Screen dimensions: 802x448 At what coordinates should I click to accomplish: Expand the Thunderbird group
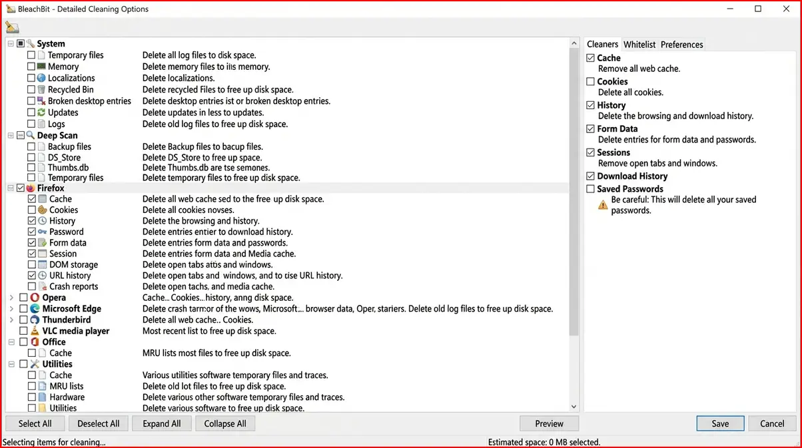click(11, 320)
